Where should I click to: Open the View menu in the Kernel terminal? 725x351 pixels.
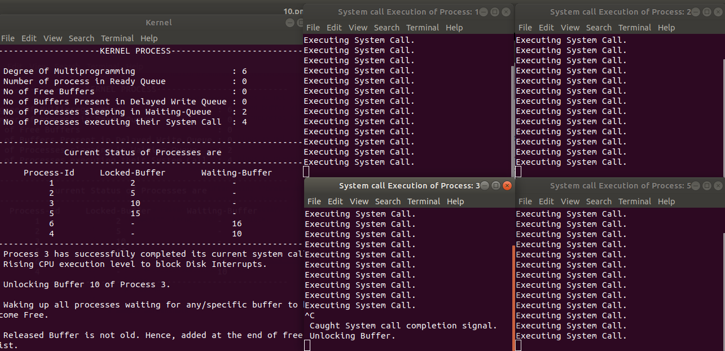point(52,38)
